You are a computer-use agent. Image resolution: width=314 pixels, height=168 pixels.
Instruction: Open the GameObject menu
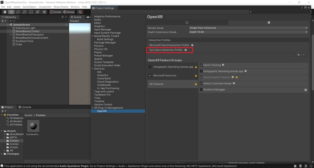[29, 7]
